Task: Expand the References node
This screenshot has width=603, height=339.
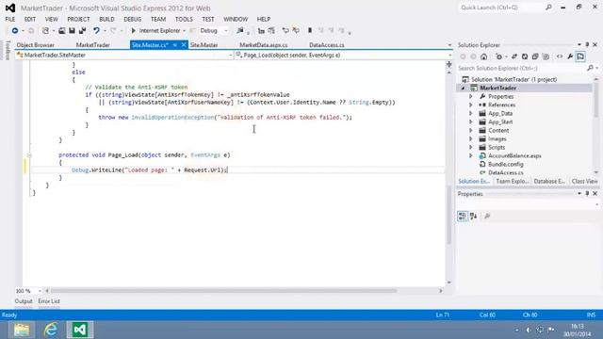Action: 471,105
